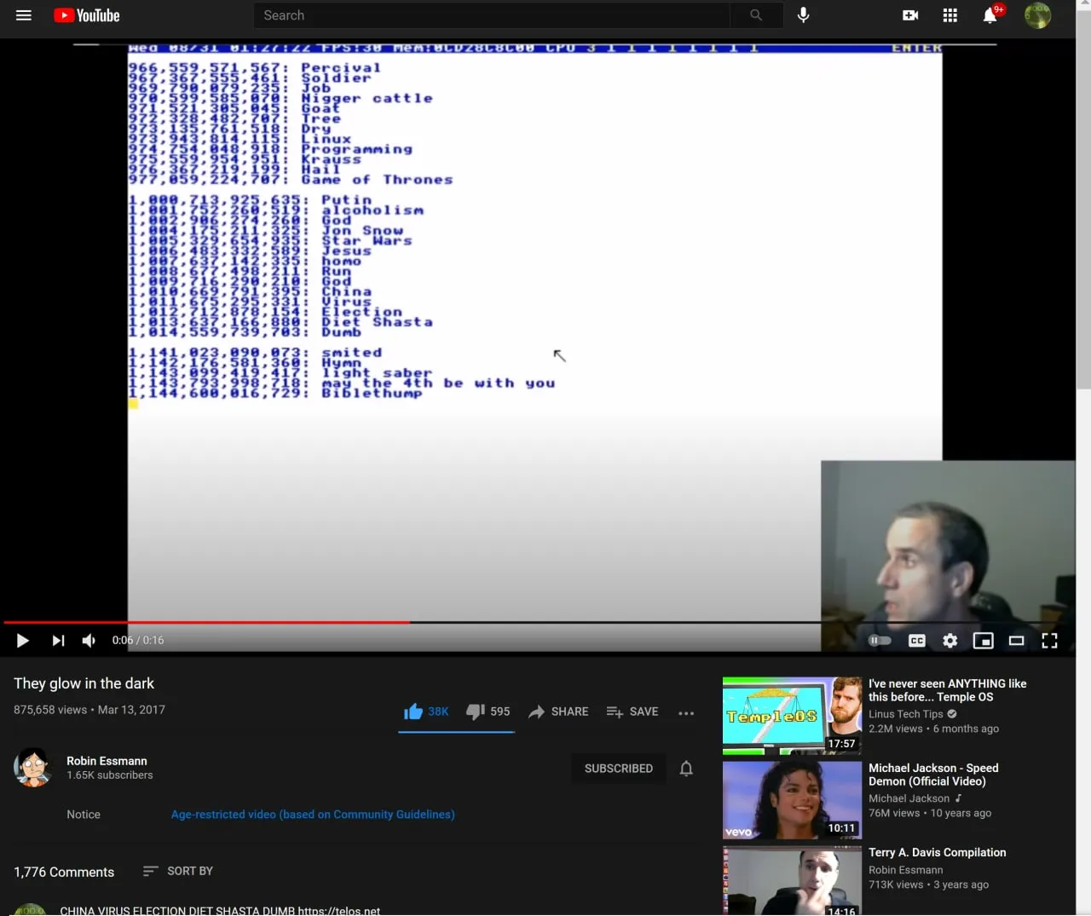The width and height of the screenshot is (1091, 916).
Task: Open Age-restricted video guidelines link
Action: (313, 815)
